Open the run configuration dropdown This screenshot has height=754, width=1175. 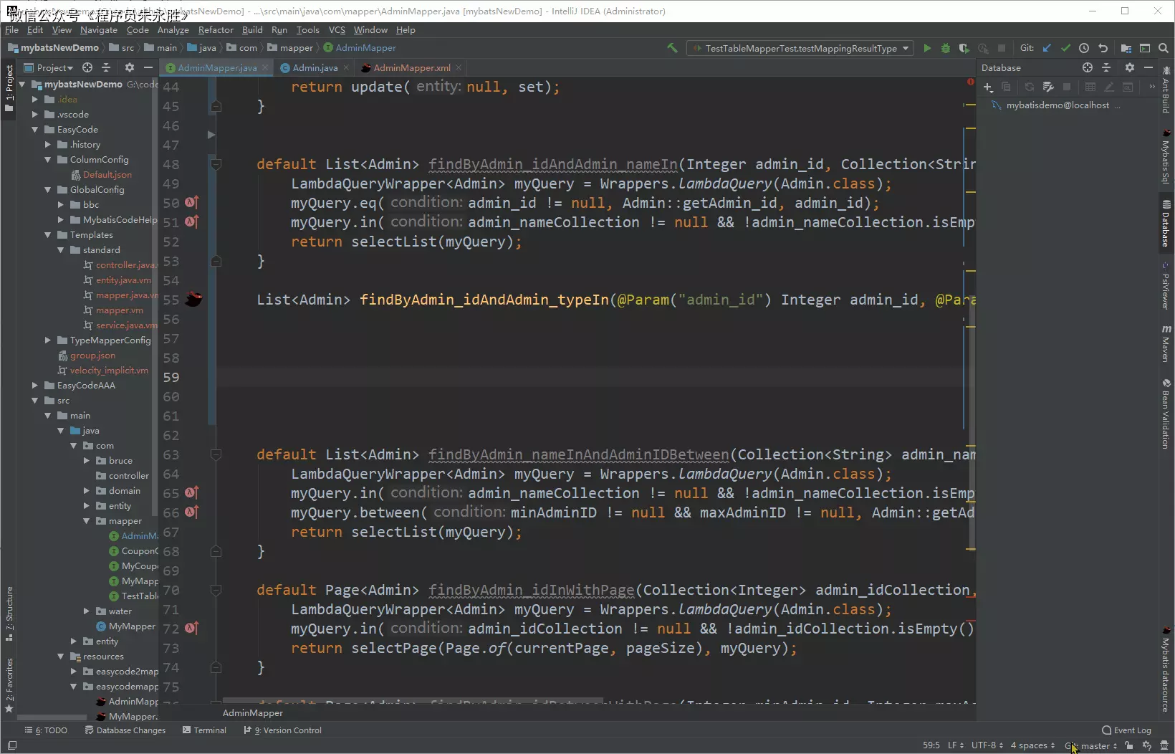tap(800, 48)
